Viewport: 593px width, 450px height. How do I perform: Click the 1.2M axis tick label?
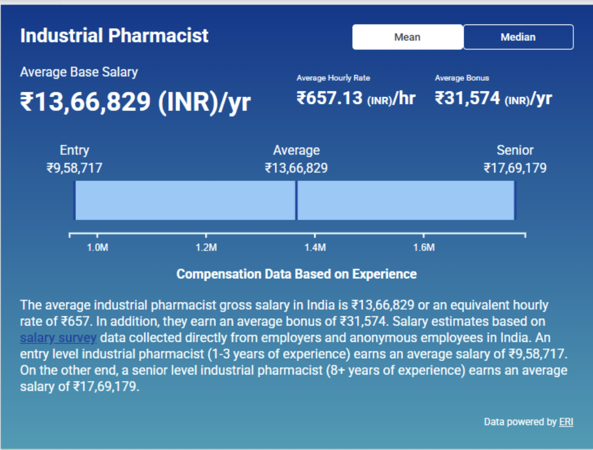click(x=206, y=248)
